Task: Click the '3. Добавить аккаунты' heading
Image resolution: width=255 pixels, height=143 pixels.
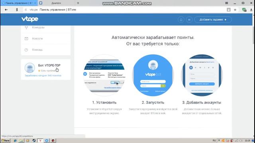Action: pyautogui.click(x=202, y=102)
